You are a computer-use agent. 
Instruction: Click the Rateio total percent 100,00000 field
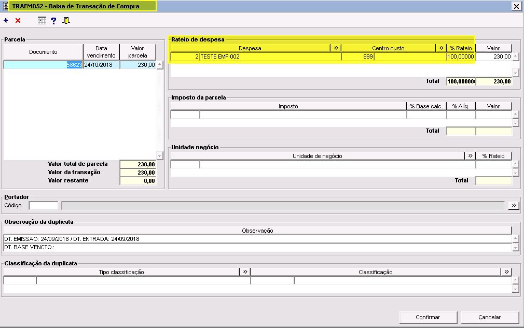461,81
